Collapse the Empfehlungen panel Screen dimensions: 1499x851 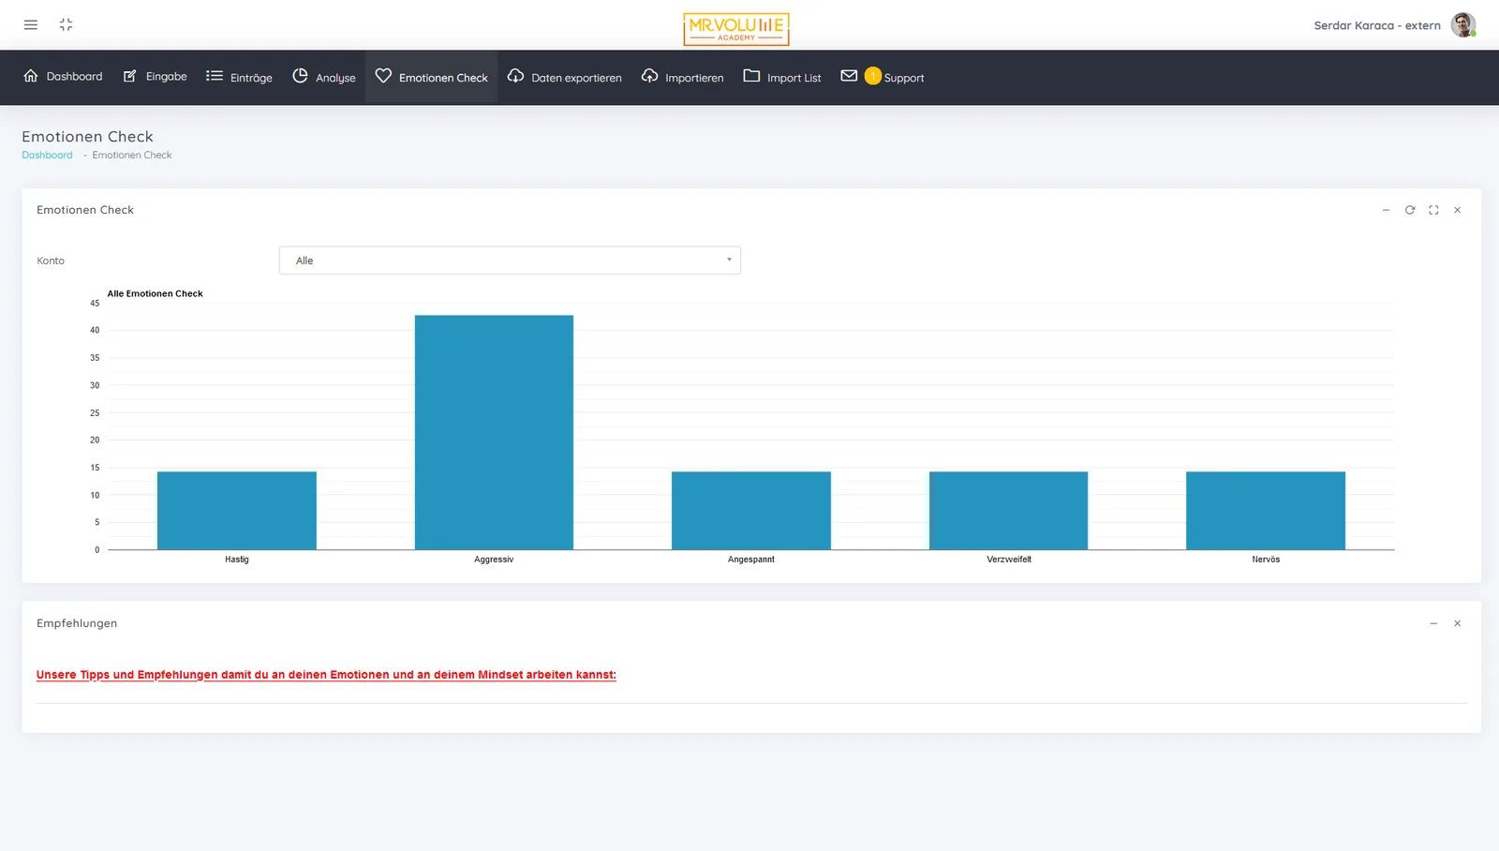(1433, 623)
